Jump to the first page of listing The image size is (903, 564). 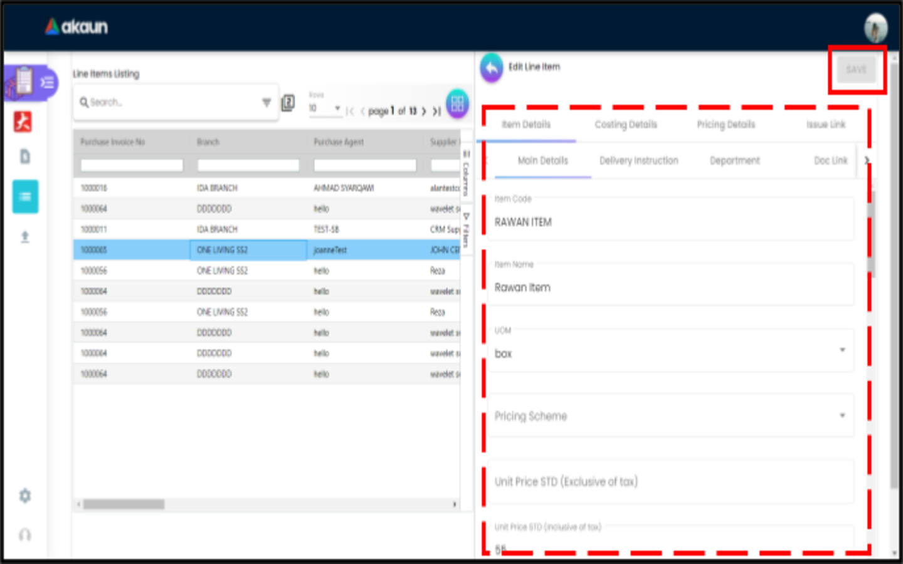[350, 111]
